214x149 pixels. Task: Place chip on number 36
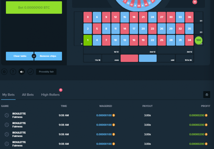point(189,17)
